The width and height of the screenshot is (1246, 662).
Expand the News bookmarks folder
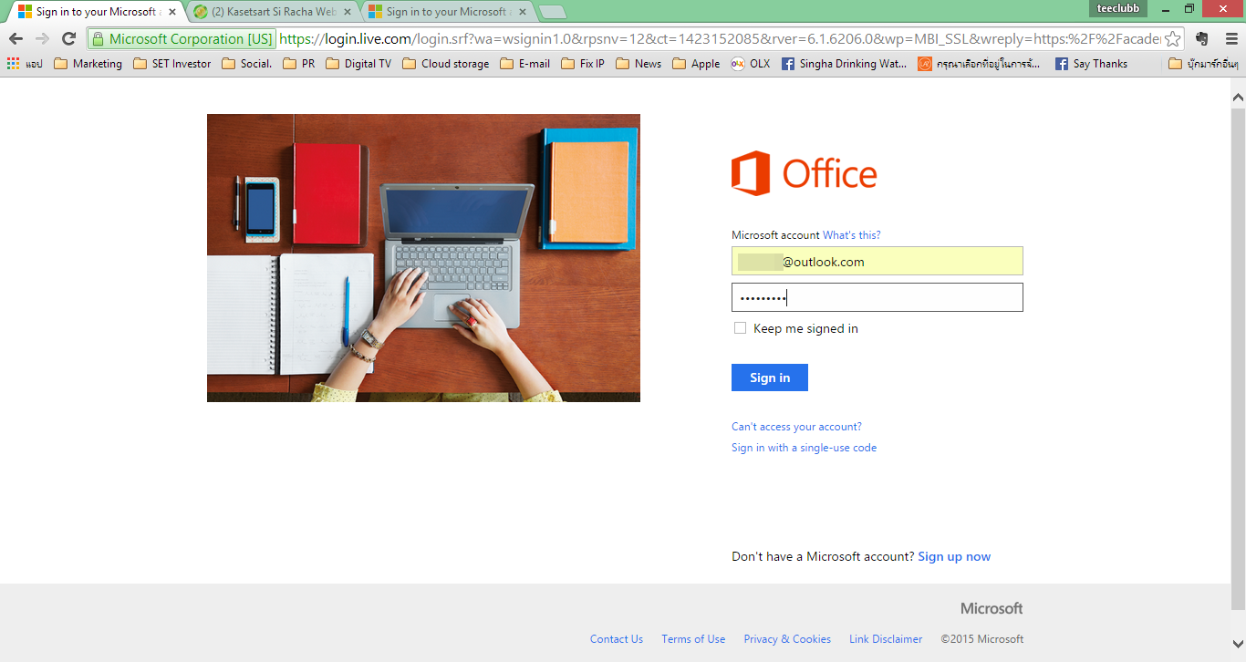point(639,64)
